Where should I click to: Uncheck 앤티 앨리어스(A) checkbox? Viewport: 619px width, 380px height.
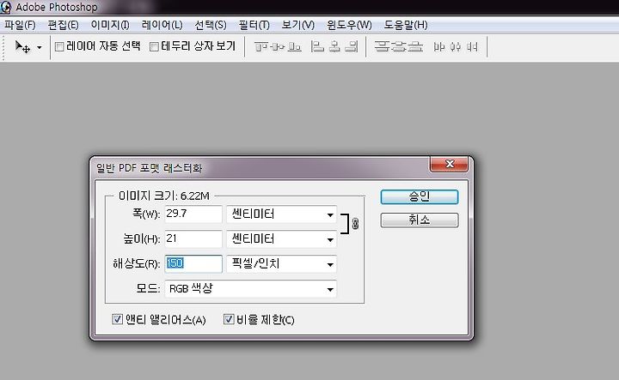point(117,319)
